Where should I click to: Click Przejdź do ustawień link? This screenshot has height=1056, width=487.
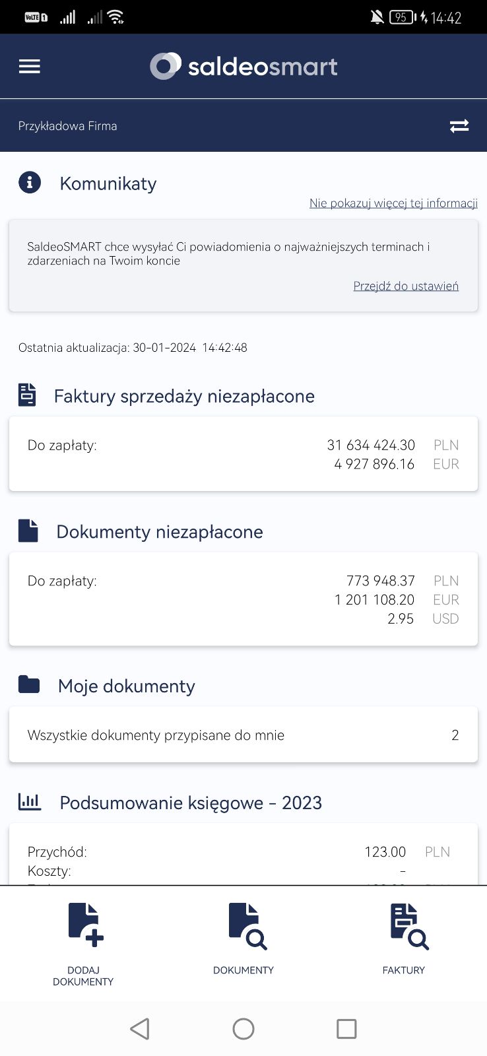coord(406,286)
